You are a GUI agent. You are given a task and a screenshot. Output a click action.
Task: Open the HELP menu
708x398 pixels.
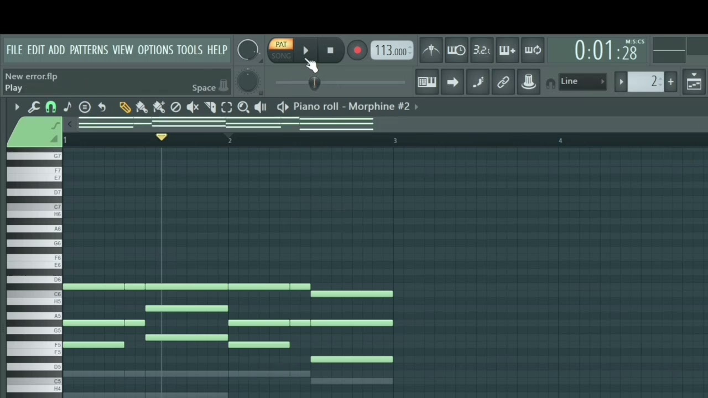pyautogui.click(x=217, y=50)
